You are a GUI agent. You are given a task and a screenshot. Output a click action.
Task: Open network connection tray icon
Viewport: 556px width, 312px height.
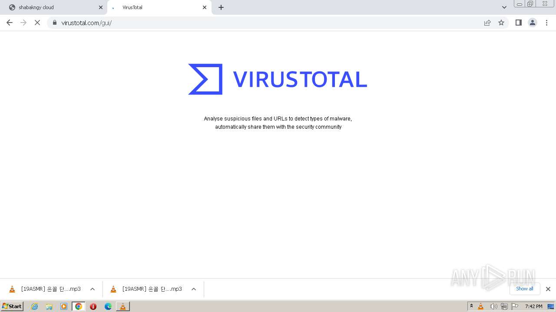[x=504, y=306]
